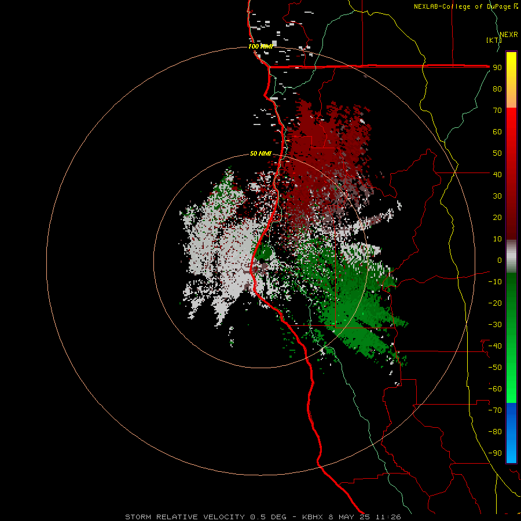Click the -60 value on the velocity scale

[x=495, y=389]
